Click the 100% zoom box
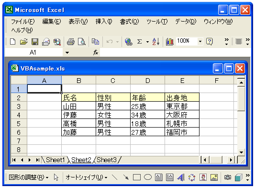The height and width of the screenshot is (188, 255). click(187, 41)
